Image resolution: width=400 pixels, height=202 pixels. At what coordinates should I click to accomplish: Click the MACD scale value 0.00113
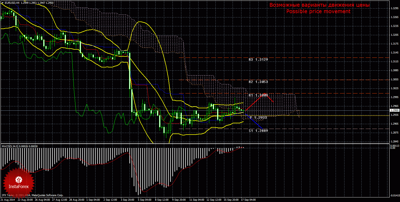(394, 146)
